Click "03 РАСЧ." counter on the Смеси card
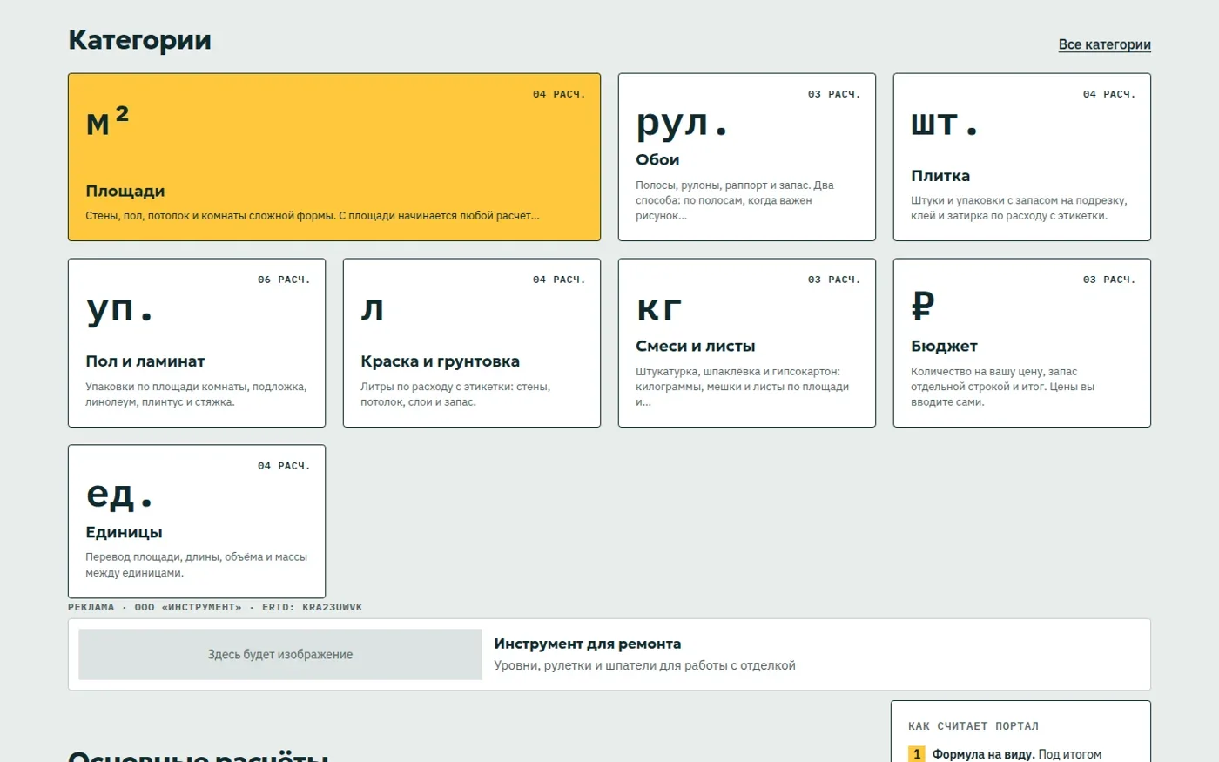The width and height of the screenshot is (1219, 762). pyautogui.click(x=834, y=280)
